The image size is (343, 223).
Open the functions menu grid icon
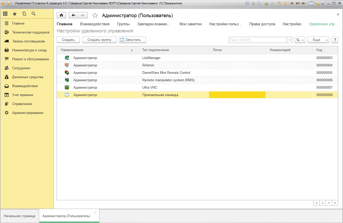click(5, 14)
